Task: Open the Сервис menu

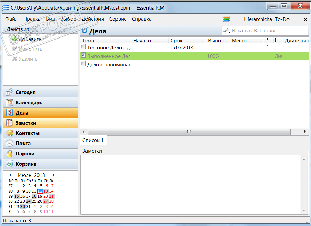Action: coord(118,19)
